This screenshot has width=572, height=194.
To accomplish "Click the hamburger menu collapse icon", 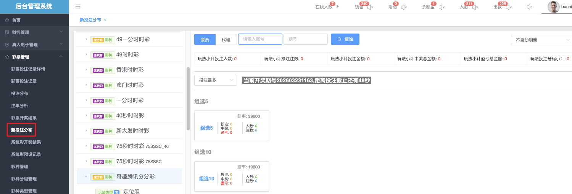I will coord(78,6).
